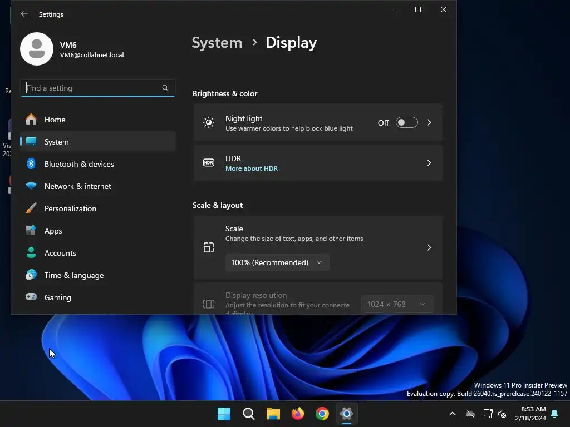Click the Apps icon in the sidebar

31,230
